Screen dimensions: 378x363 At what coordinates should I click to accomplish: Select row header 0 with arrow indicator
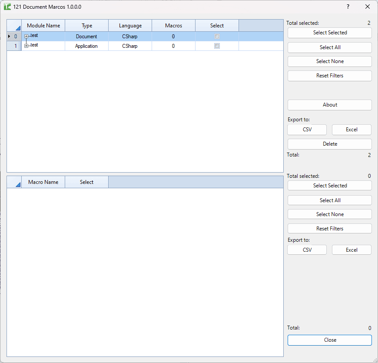click(x=14, y=37)
